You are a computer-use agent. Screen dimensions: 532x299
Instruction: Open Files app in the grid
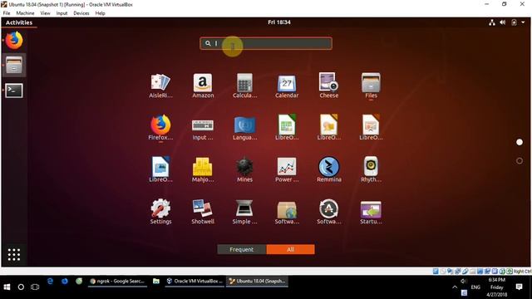pos(371,86)
